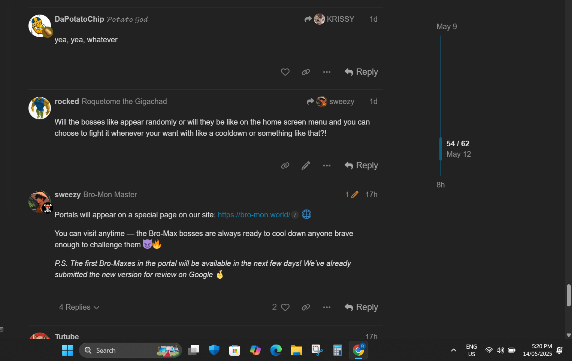The width and height of the screenshot is (572, 361).
Task: Like DaPotatoChip's post with the heart icon
Action: coord(285,72)
